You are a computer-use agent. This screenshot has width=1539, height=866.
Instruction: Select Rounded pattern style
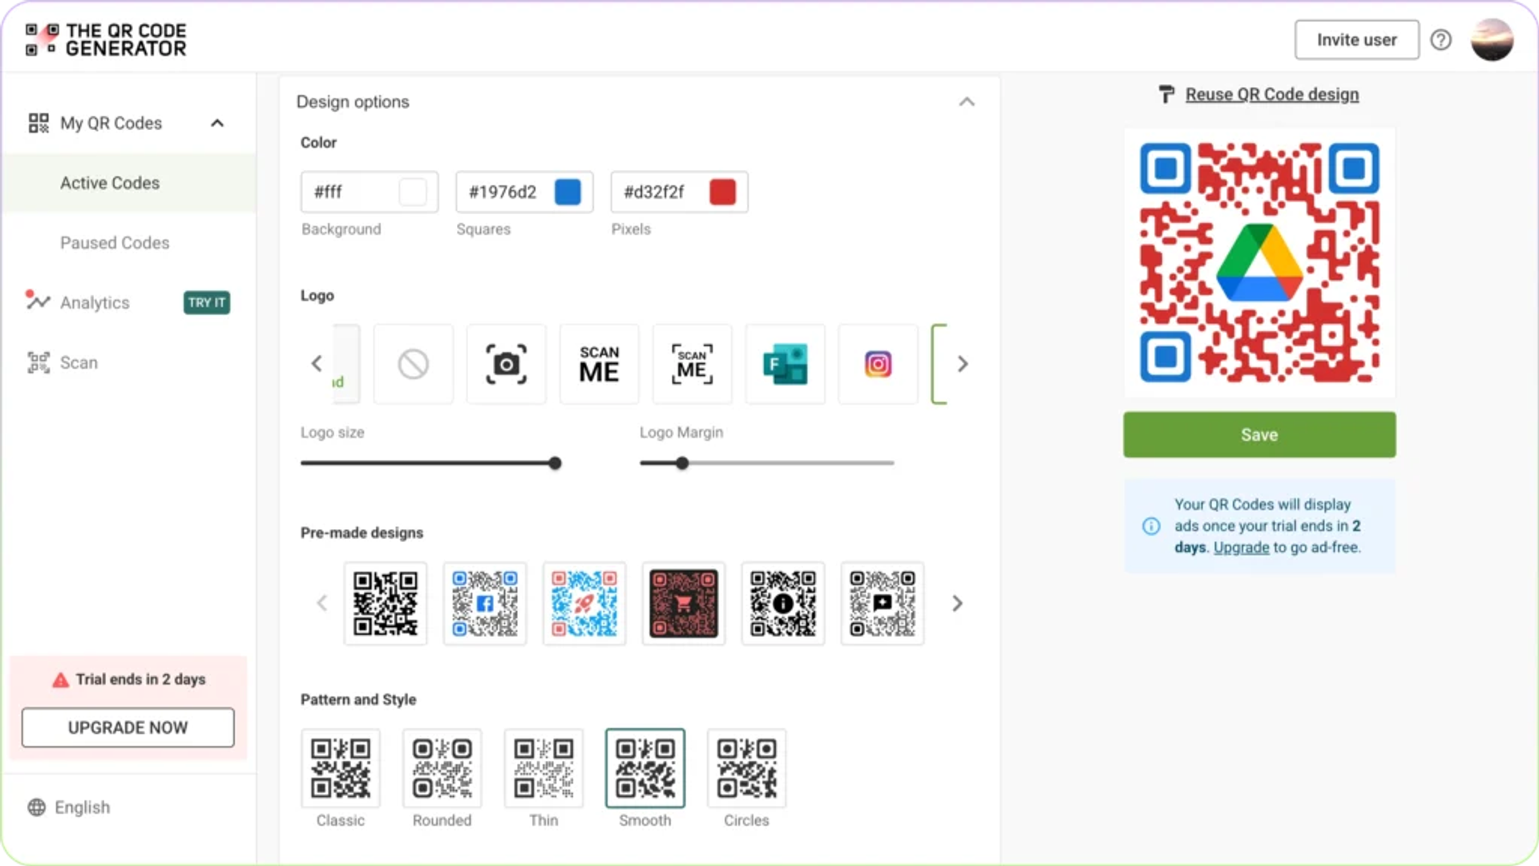(x=442, y=768)
